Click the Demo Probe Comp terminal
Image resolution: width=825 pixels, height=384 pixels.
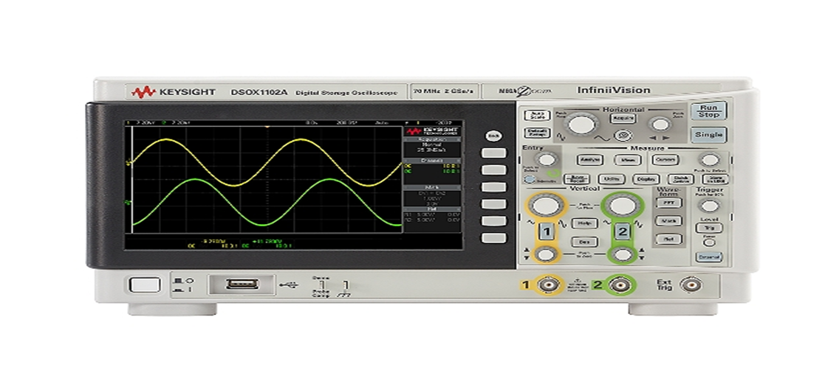tap(321, 284)
